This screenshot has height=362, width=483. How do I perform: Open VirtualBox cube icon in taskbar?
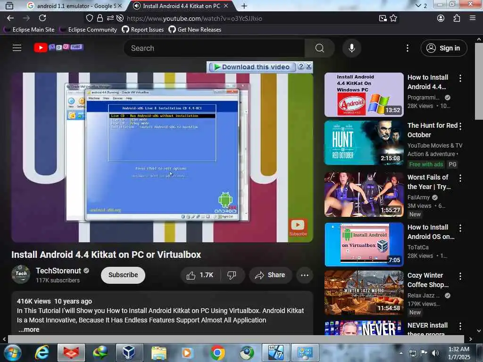pyautogui.click(x=129, y=353)
